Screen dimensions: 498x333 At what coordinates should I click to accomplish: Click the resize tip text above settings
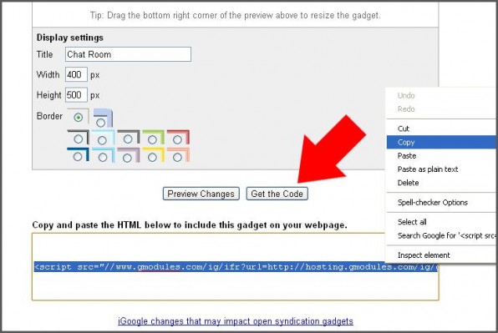235,15
